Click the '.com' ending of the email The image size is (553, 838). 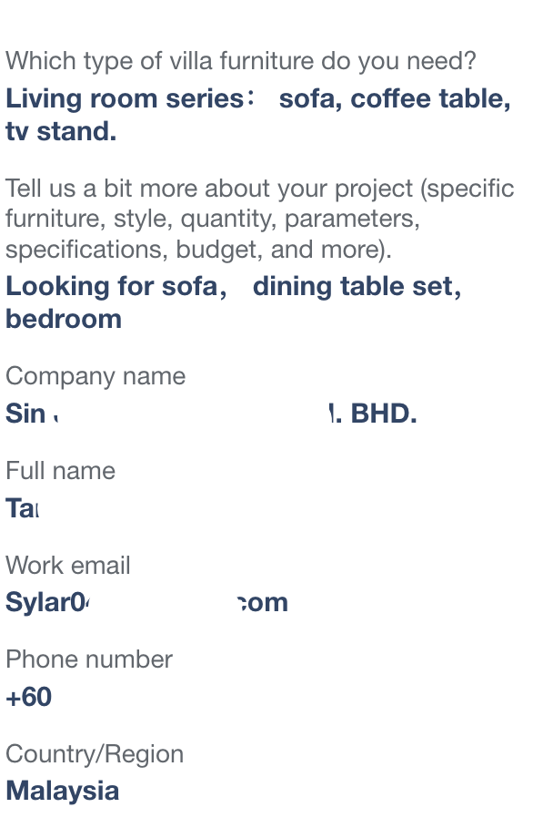coord(263,603)
